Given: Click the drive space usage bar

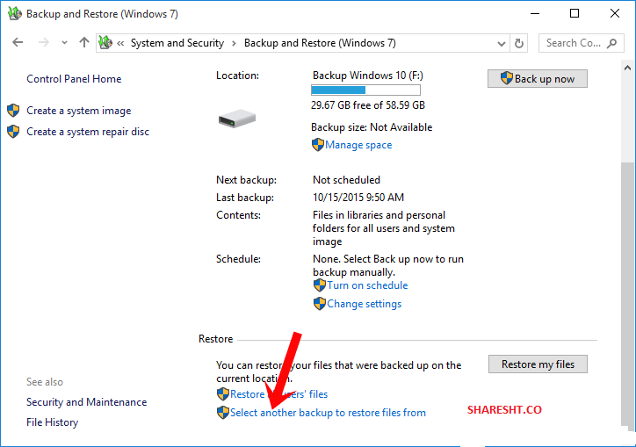Looking at the screenshot, I should point(365,90).
